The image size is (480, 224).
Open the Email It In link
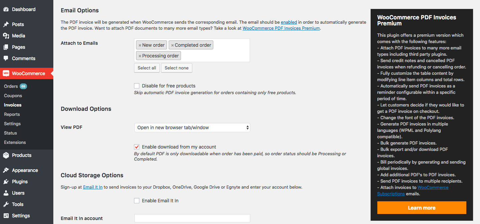(93, 187)
